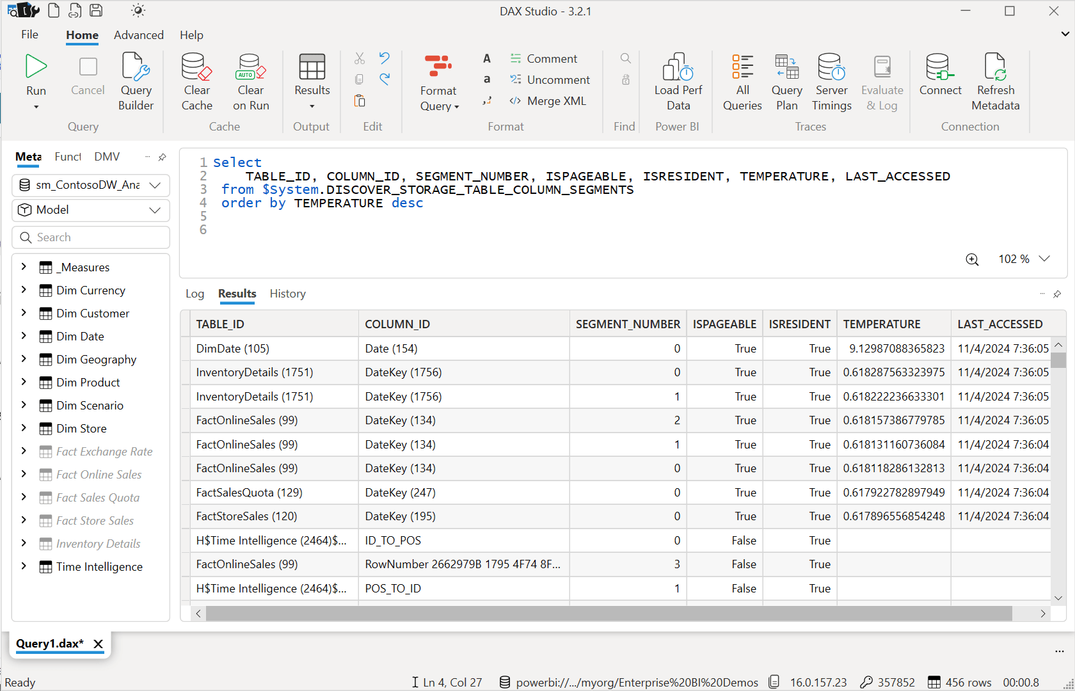
Task: Open the History results tab
Action: pos(287,294)
